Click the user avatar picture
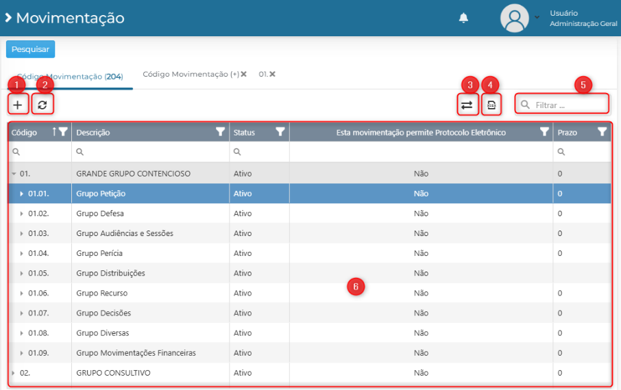Image resolution: width=621 pixels, height=390 pixels. 515,18
